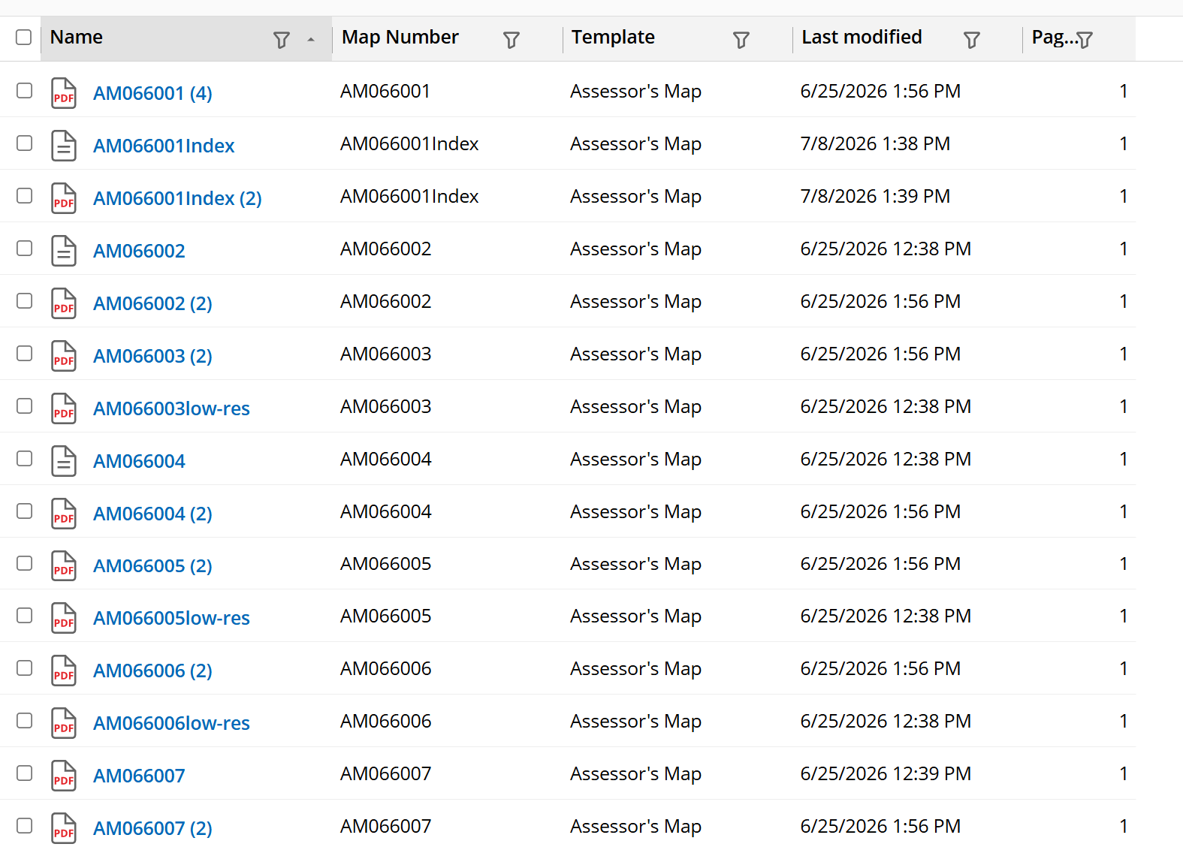The image size is (1183, 850).
Task: Open filter for Map Number column
Action: [x=511, y=40]
